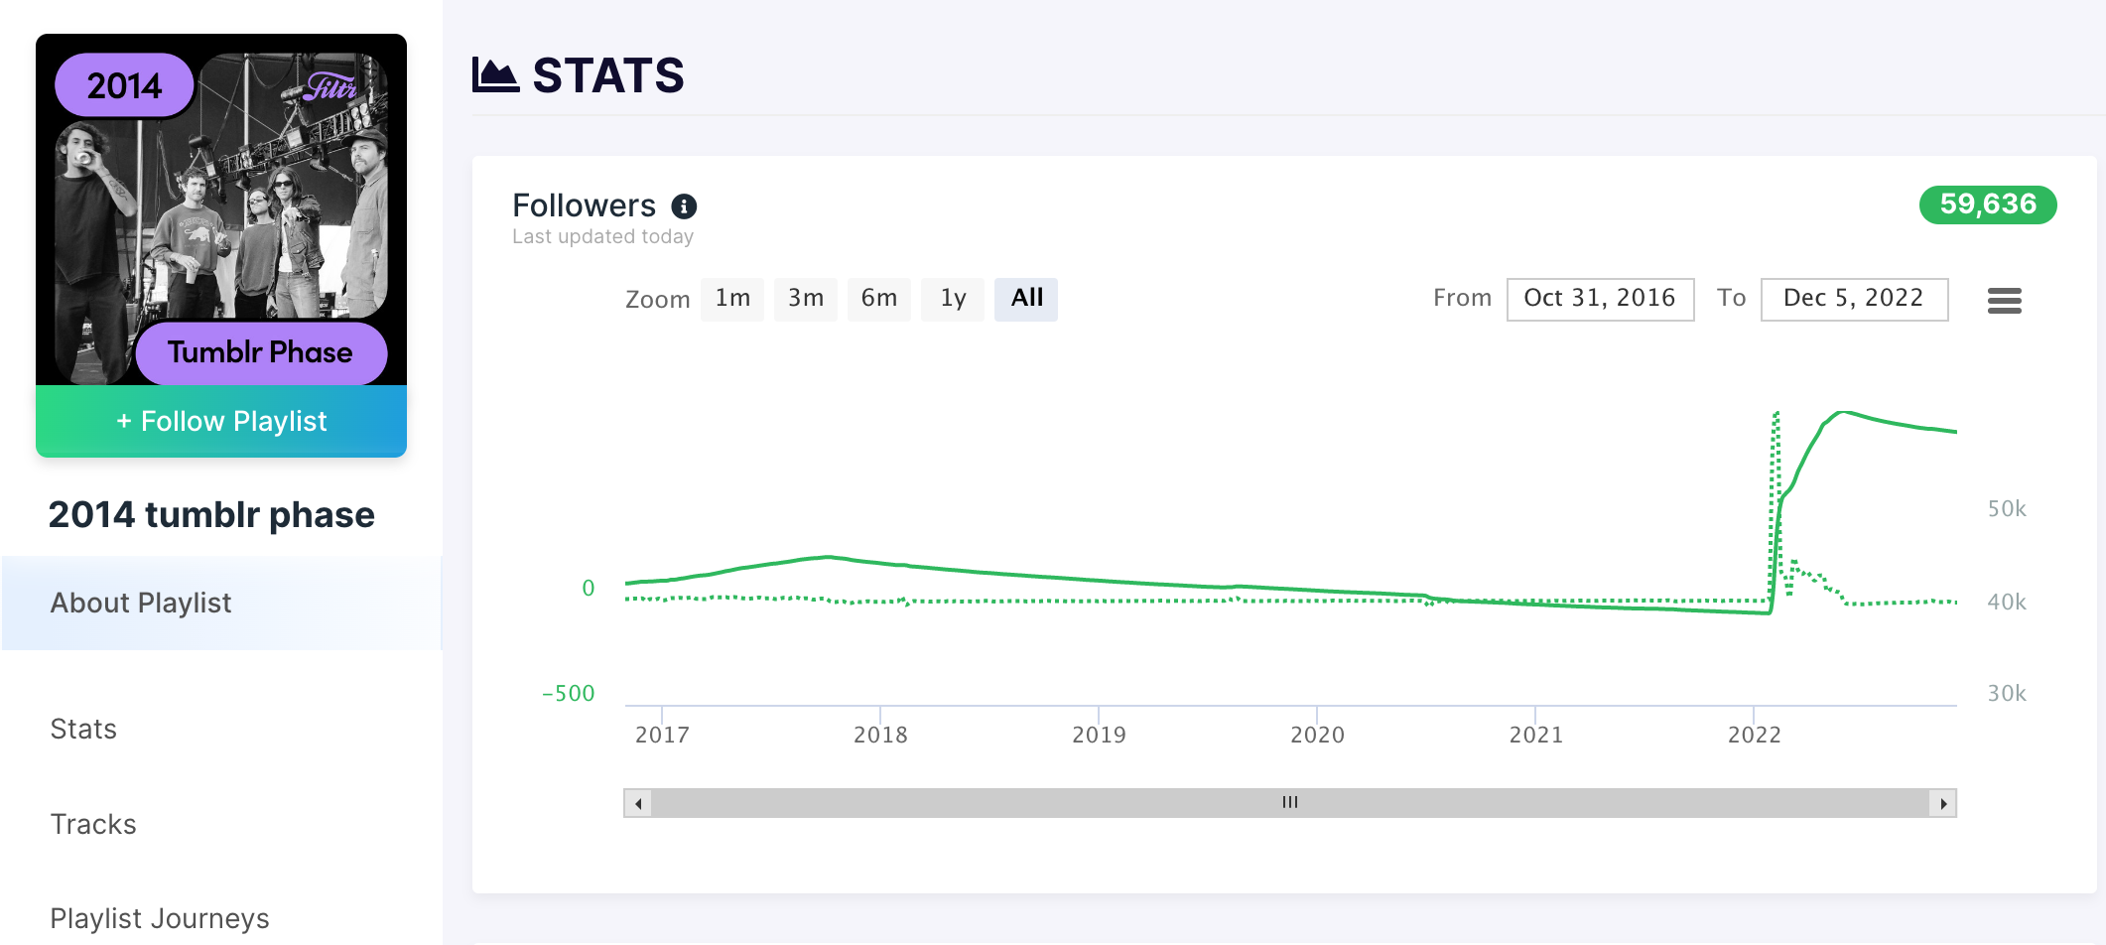Click the right scrollbar arrow
Image resolution: width=2106 pixels, height=945 pixels.
(1942, 803)
